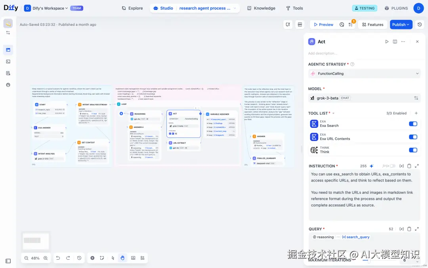The width and height of the screenshot is (428, 268).
Task: Open Dify's Workspace switcher dropdown
Action: point(50,8)
